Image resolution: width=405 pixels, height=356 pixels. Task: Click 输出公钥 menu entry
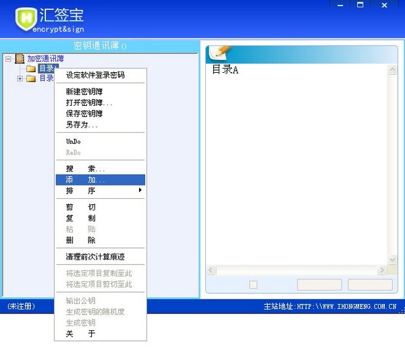click(101, 301)
